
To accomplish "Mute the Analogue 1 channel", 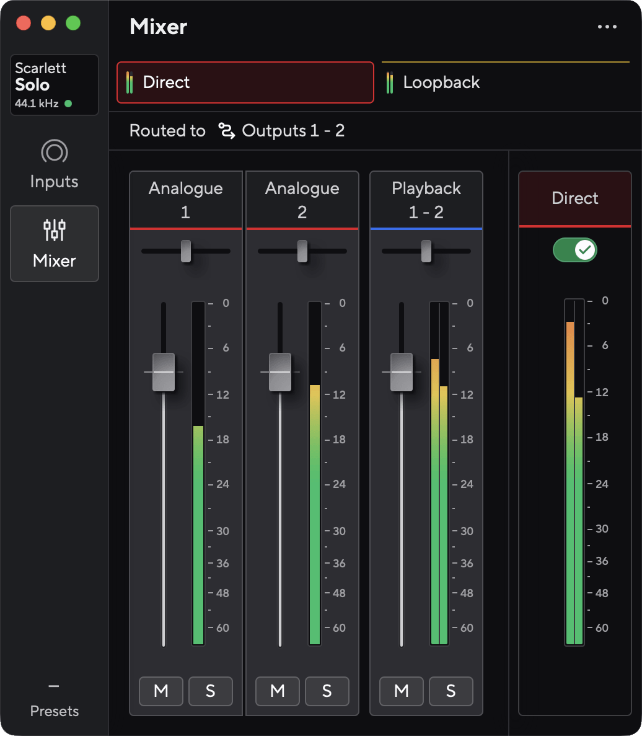I will (161, 691).
